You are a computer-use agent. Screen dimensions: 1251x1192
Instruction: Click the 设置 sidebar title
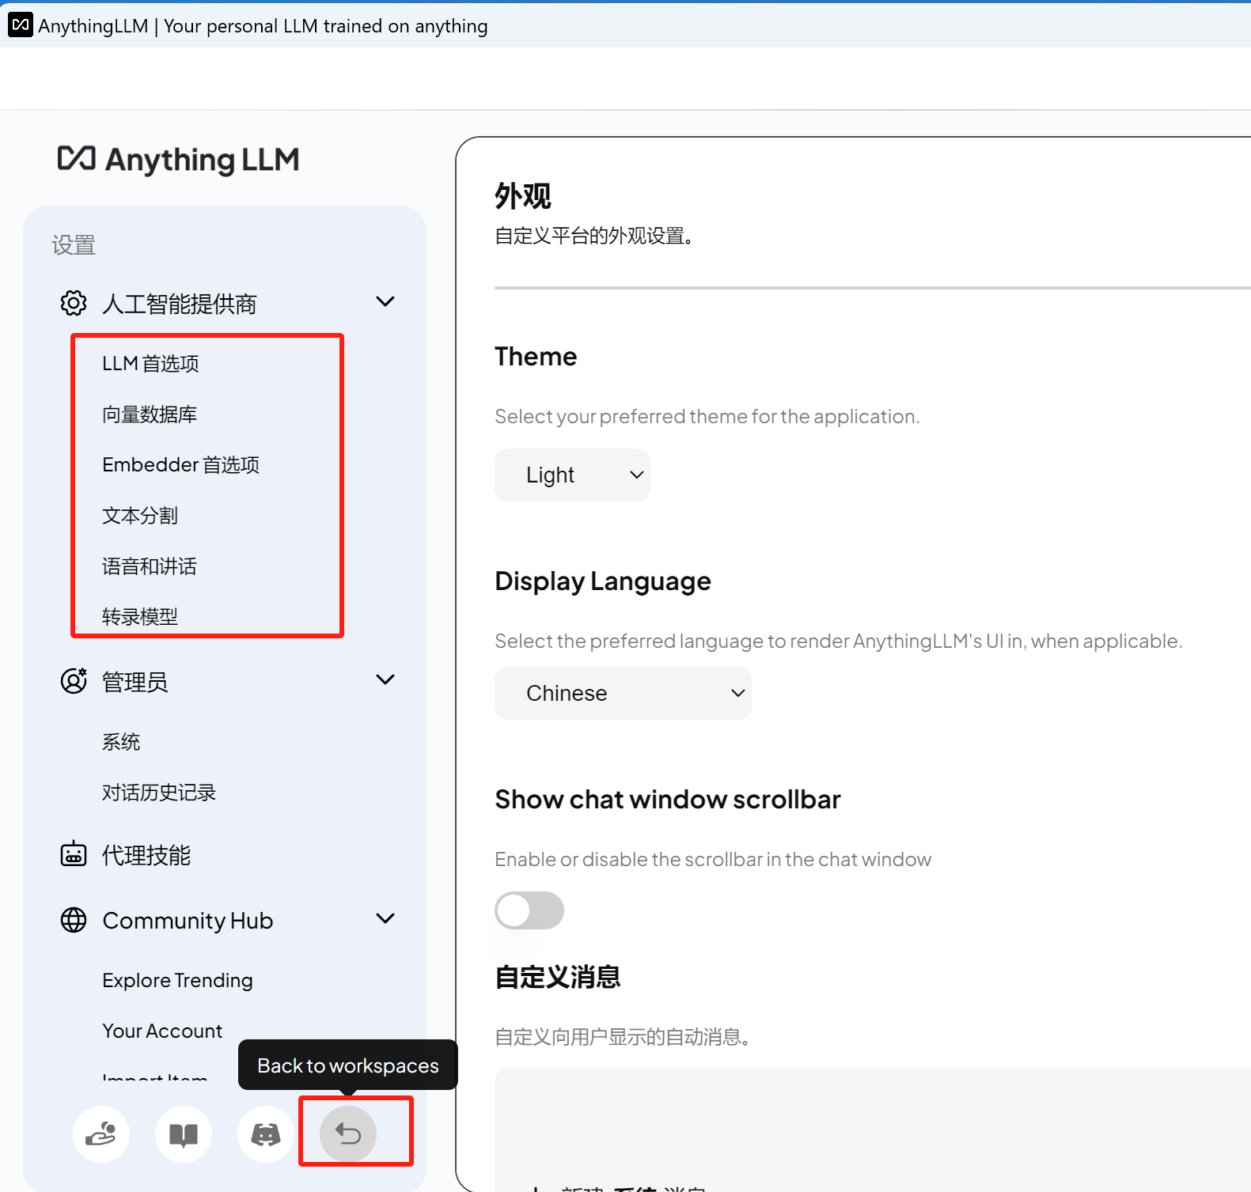pyautogui.click(x=74, y=245)
